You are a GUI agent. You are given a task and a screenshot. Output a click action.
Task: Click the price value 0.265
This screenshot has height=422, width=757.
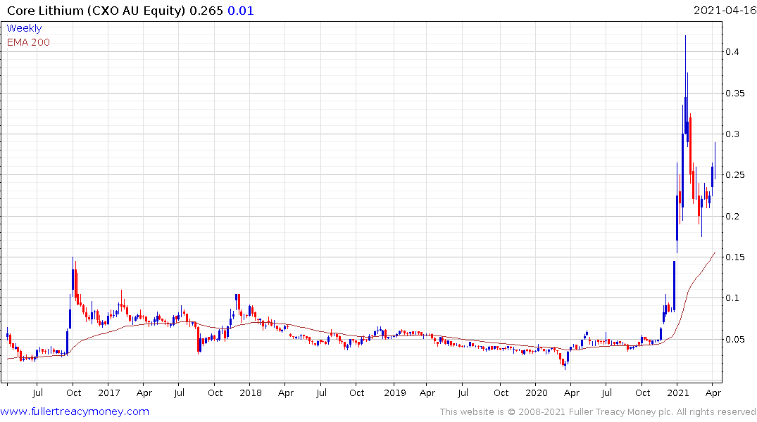tap(206, 11)
